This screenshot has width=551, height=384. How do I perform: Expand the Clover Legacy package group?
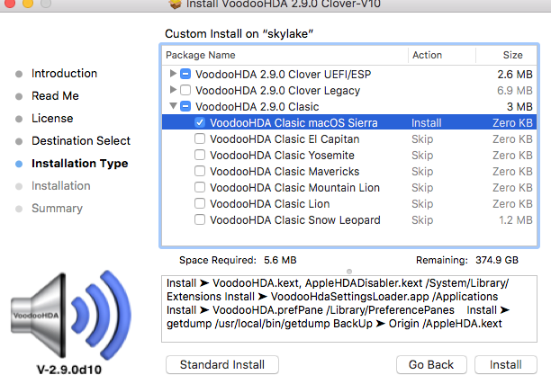point(173,90)
